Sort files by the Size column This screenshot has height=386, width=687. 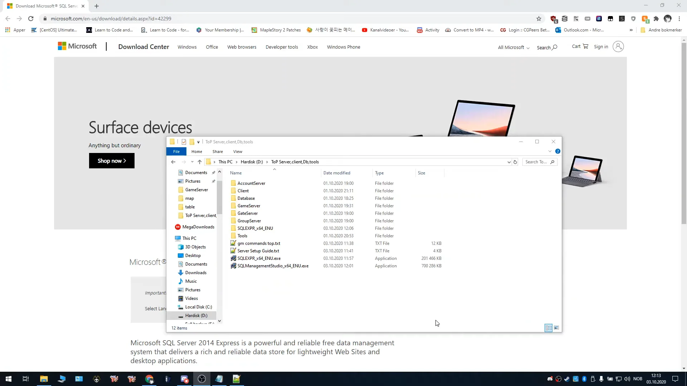click(x=422, y=173)
